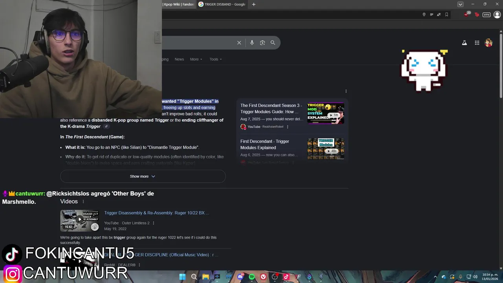The image size is (503, 283).
Task: Open Google Search Labs flask icon
Action: point(464,43)
